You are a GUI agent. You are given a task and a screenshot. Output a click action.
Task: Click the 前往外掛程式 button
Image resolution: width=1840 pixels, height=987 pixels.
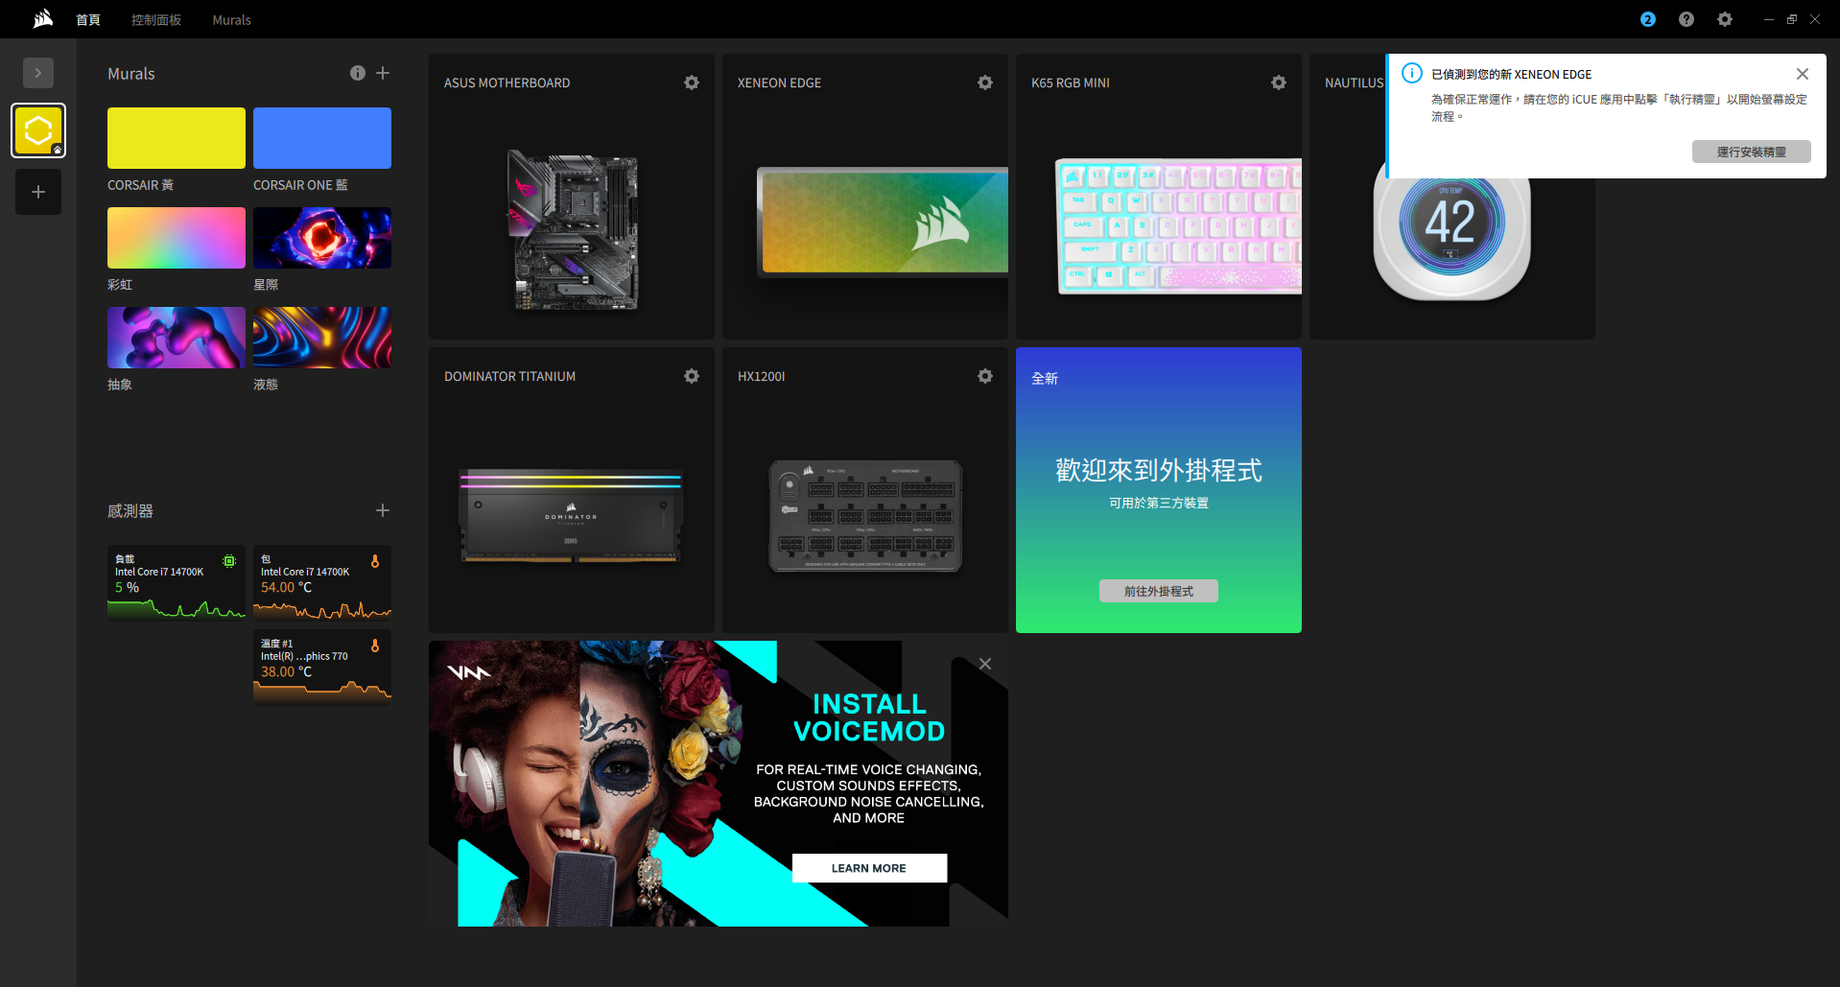pyautogui.click(x=1158, y=591)
